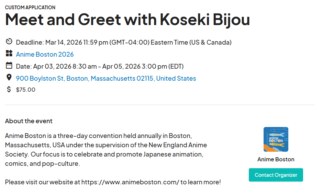
Task: Click the Anime Boston organizer logo
Action: click(276, 139)
